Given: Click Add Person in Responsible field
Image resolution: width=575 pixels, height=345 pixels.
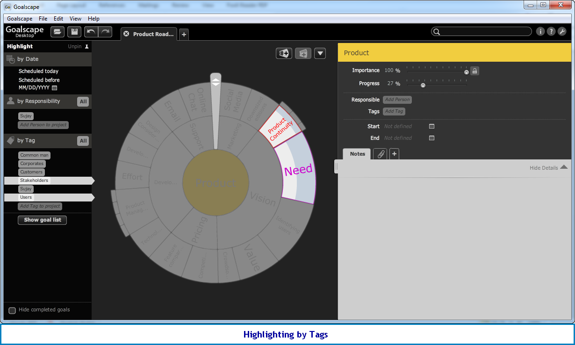Looking at the screenshot, I should tap(397, 100).
